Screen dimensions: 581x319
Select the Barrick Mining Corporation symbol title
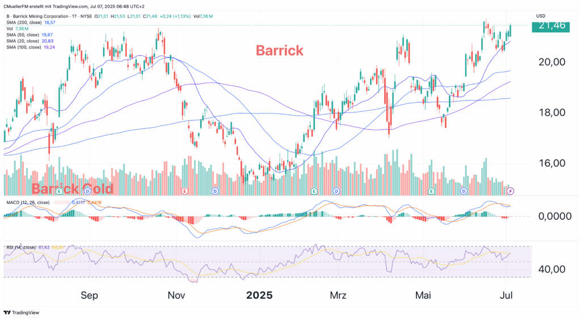tap(41, 16)
